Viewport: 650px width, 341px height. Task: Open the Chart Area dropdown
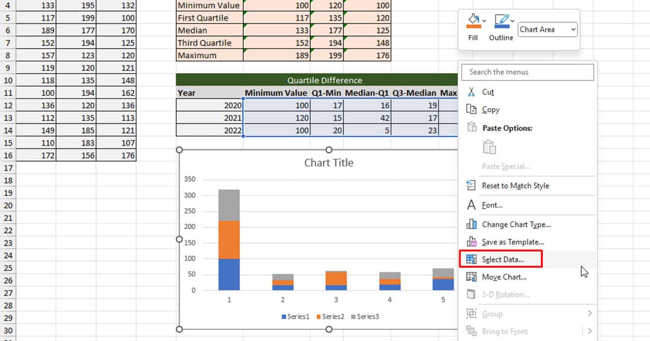click(547, 30)
